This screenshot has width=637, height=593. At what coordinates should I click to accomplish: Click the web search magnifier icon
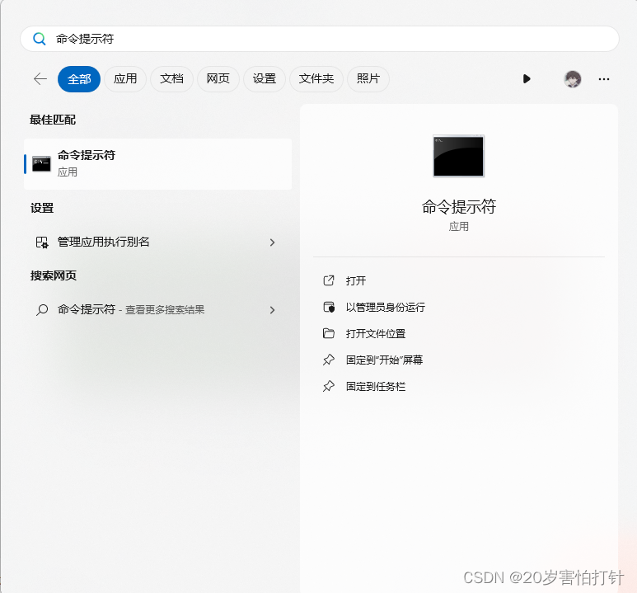(x=42, y=310)
